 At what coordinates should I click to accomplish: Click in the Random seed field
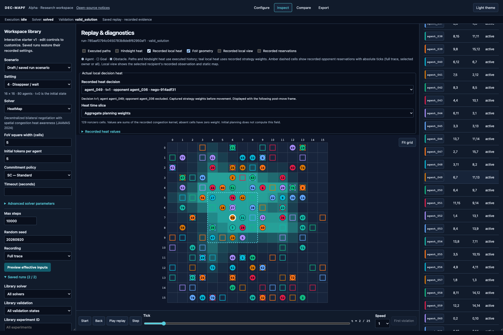(38, 239)
